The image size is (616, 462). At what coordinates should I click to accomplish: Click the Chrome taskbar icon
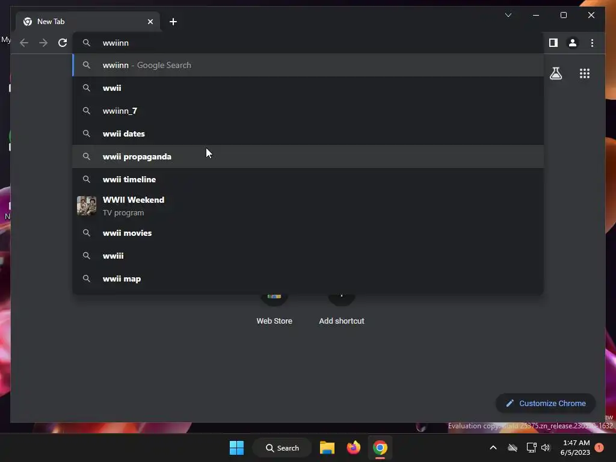(380, 448)
